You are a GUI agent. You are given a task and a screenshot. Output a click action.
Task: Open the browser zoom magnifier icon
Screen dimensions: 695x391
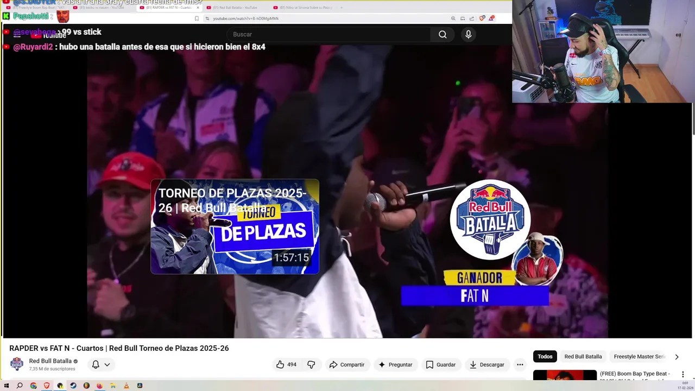click(453, 18)
